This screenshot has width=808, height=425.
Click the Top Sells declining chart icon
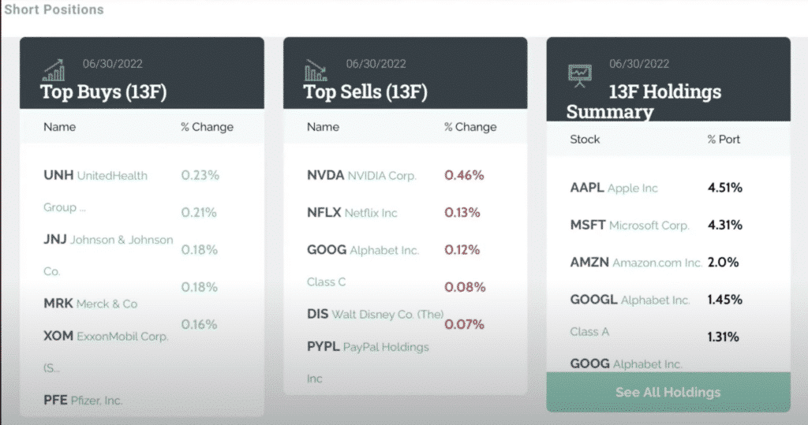click(316, 71)
